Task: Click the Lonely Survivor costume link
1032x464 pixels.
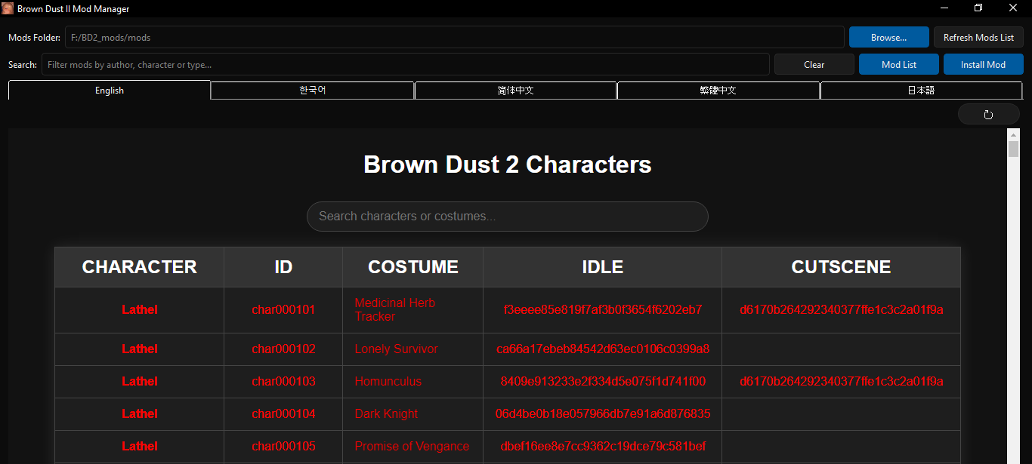Action: click(x=396, y=349)
